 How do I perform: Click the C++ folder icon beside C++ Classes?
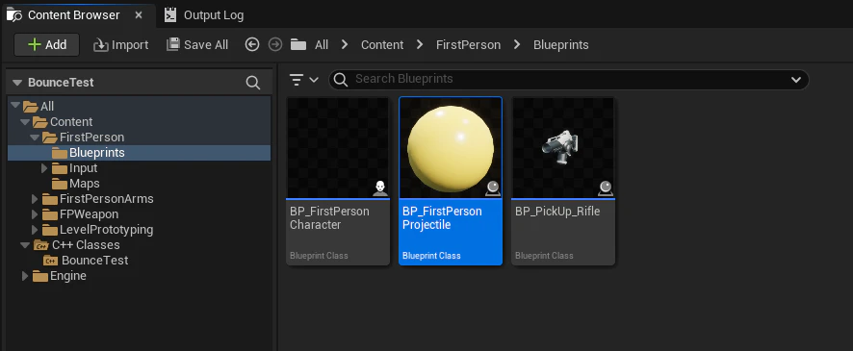coord(40,245)
